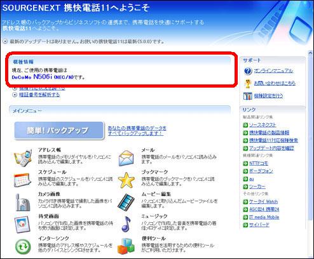Launch the ムービー編集 film strip icon
Viewport: 314px width, 259px height.
click(126, 203)
